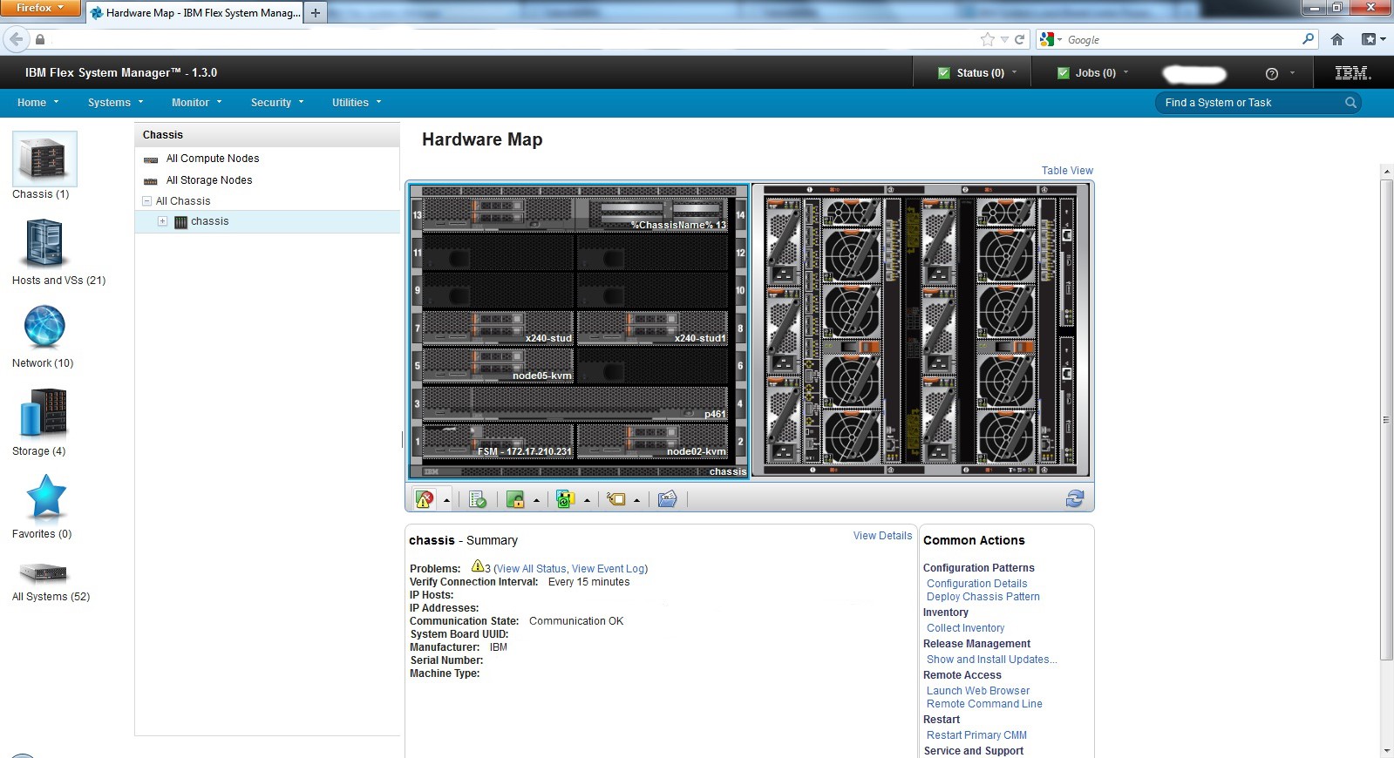
Task: Open the Systems menu
Action: [x=115, y=103]
